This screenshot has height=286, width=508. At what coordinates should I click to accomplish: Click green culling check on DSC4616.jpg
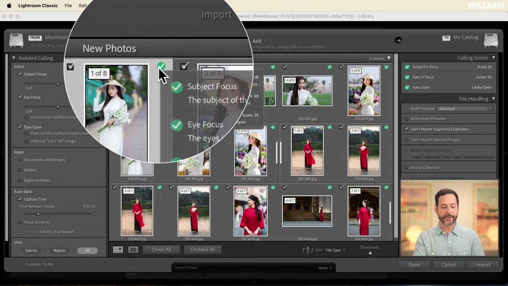coord(386,127)
